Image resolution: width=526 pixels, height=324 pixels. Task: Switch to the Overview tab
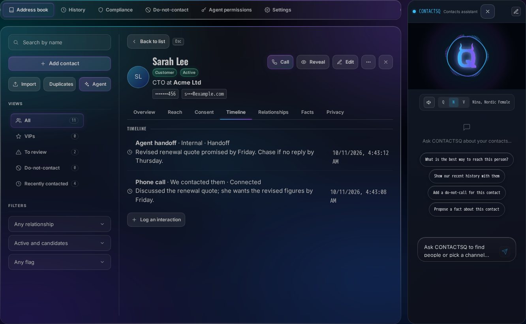pyautogui.click(x=144, y=112)
